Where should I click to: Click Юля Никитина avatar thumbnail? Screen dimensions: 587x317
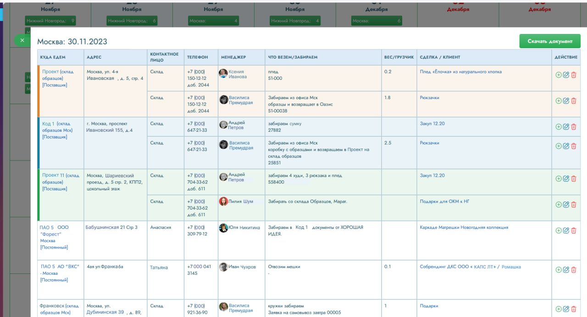(223, 228)
